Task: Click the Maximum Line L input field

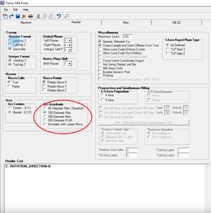Action: coord(127,37)
